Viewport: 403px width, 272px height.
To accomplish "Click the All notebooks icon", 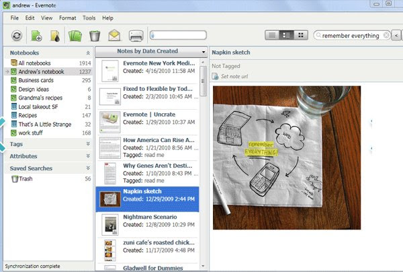I will coord(14,63).
